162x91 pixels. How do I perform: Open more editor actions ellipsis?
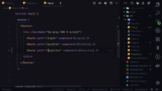tap(117, 3)
